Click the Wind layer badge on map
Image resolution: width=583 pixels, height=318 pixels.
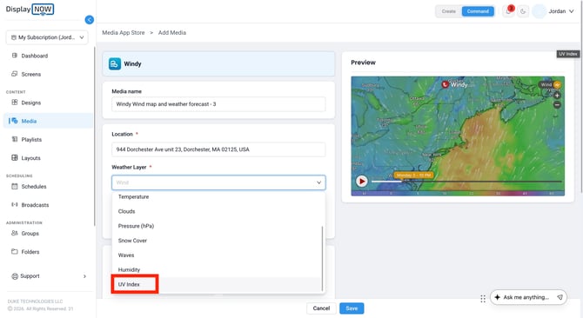point(550,85)
